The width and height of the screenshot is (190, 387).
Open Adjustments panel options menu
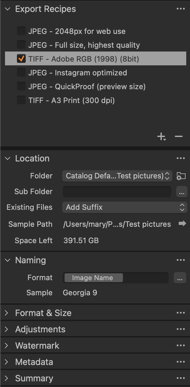(x=181, y=329)
